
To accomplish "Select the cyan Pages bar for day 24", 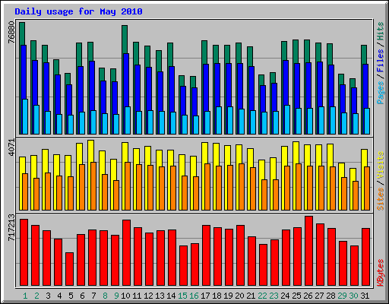I will click(287, 119).
